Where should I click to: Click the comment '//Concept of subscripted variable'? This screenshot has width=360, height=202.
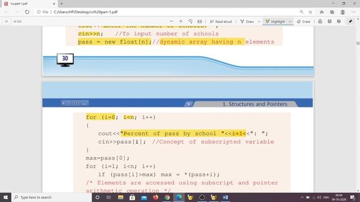pos(213,142)
